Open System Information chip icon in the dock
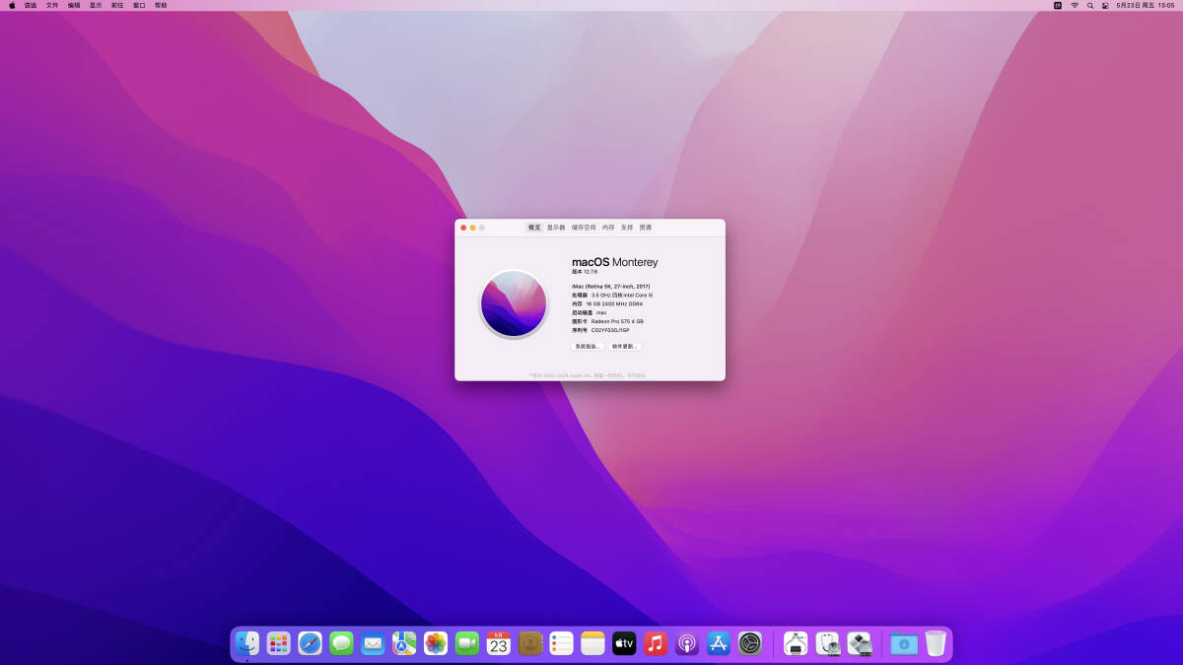Viewport: 1183px width, 665px height. (x=796, y=643)
